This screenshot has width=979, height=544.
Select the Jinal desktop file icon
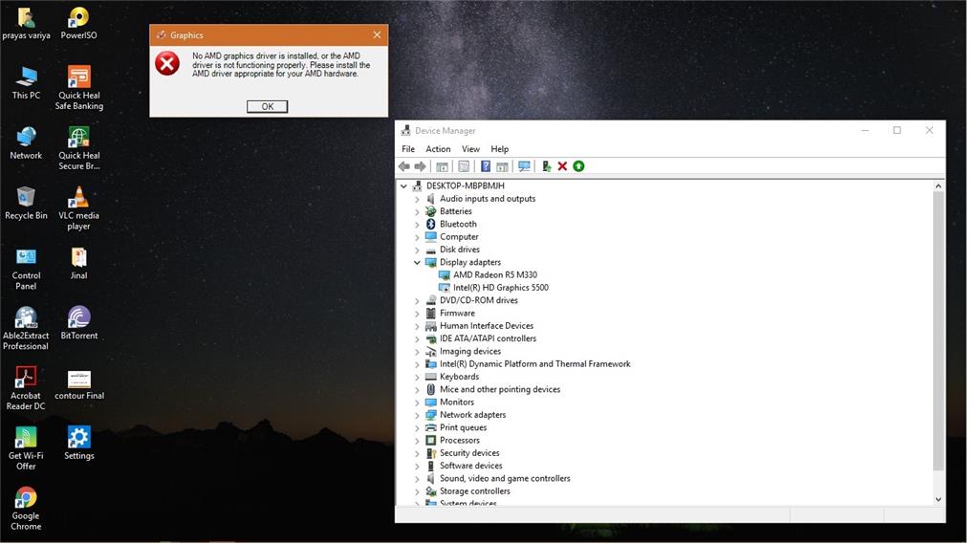(x=79, y=264)
